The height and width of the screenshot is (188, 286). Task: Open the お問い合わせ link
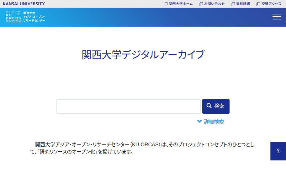click(212, 4)
